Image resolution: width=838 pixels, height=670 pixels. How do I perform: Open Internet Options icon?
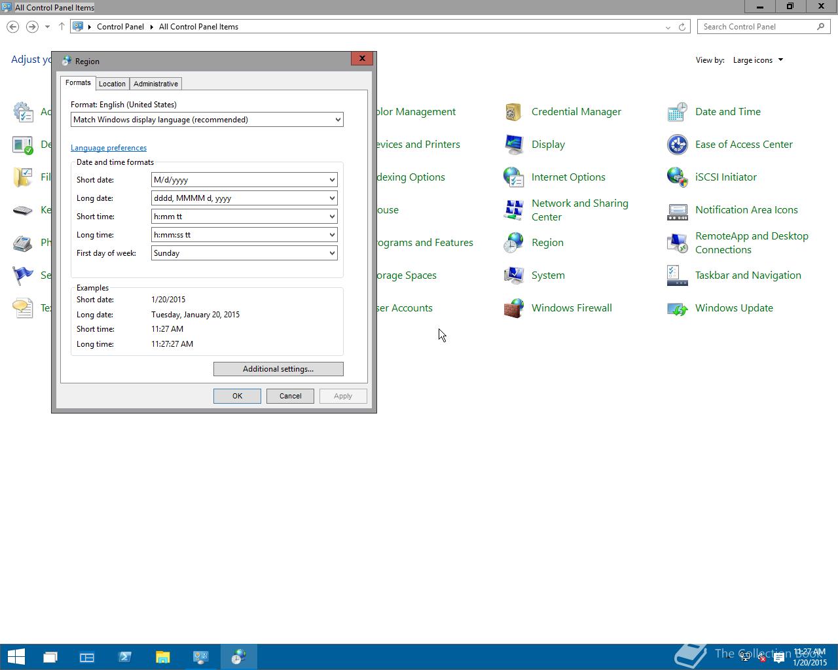[513, 177]
